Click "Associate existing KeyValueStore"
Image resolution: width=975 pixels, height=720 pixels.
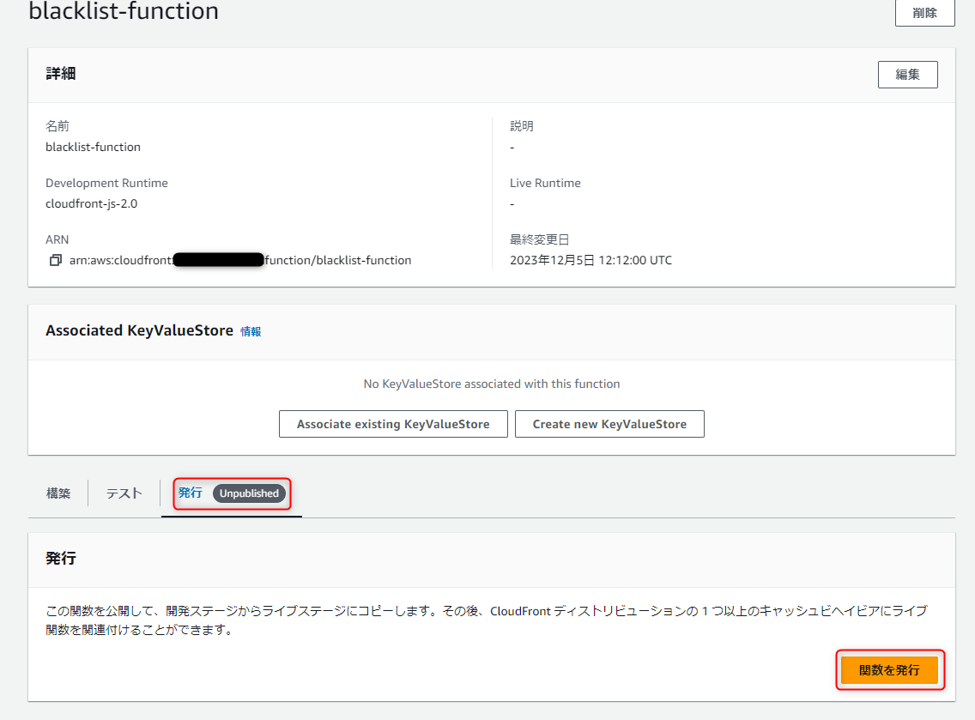point(392,423)
